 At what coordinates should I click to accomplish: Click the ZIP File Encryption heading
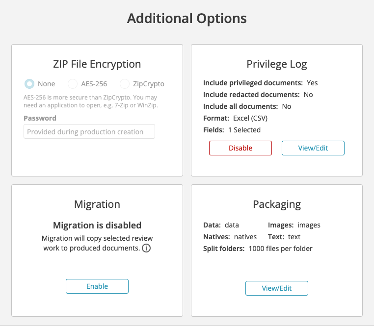coord(97,64)
